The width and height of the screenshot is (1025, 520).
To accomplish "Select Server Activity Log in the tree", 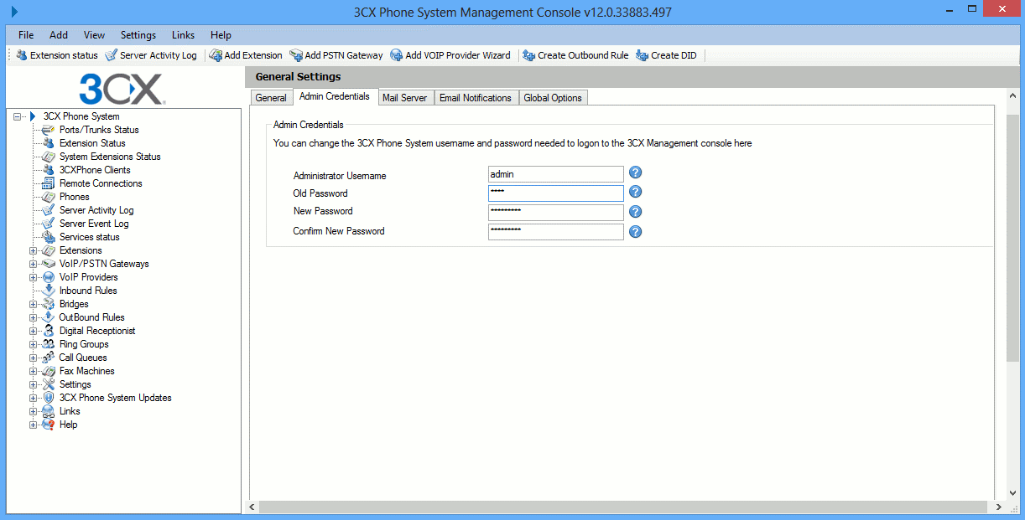I will coord(96,210).
